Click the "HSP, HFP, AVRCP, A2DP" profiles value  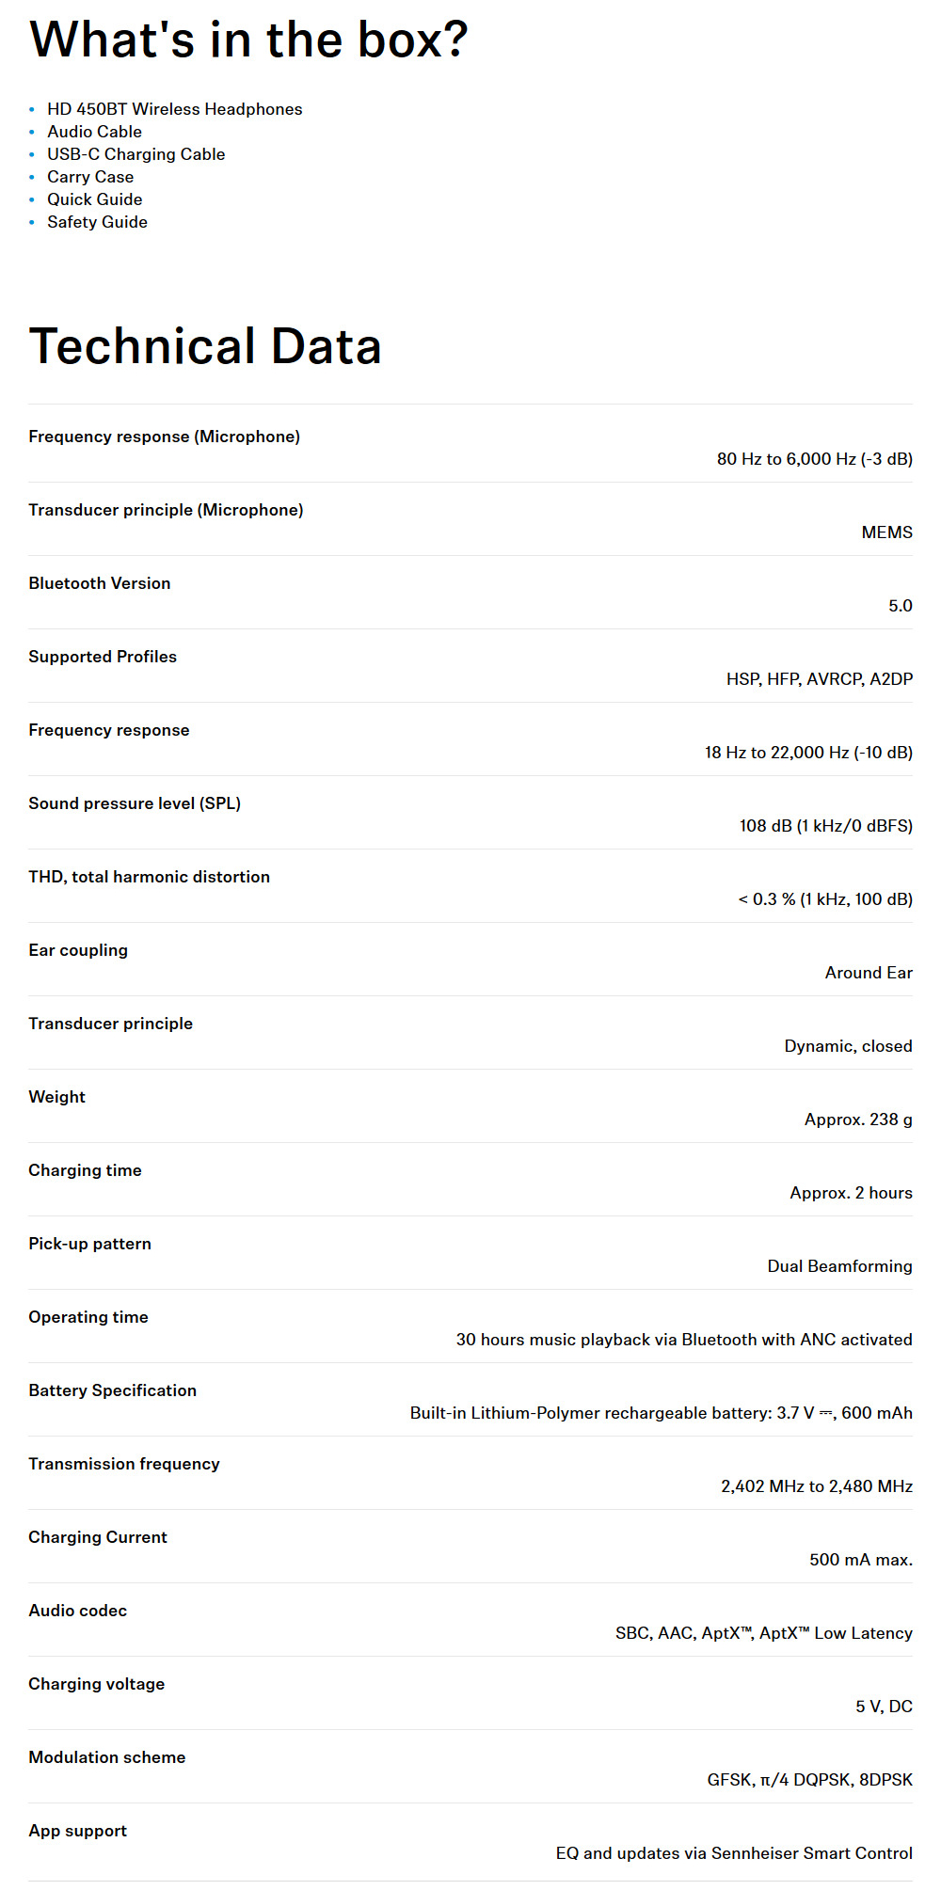[819, 679]
